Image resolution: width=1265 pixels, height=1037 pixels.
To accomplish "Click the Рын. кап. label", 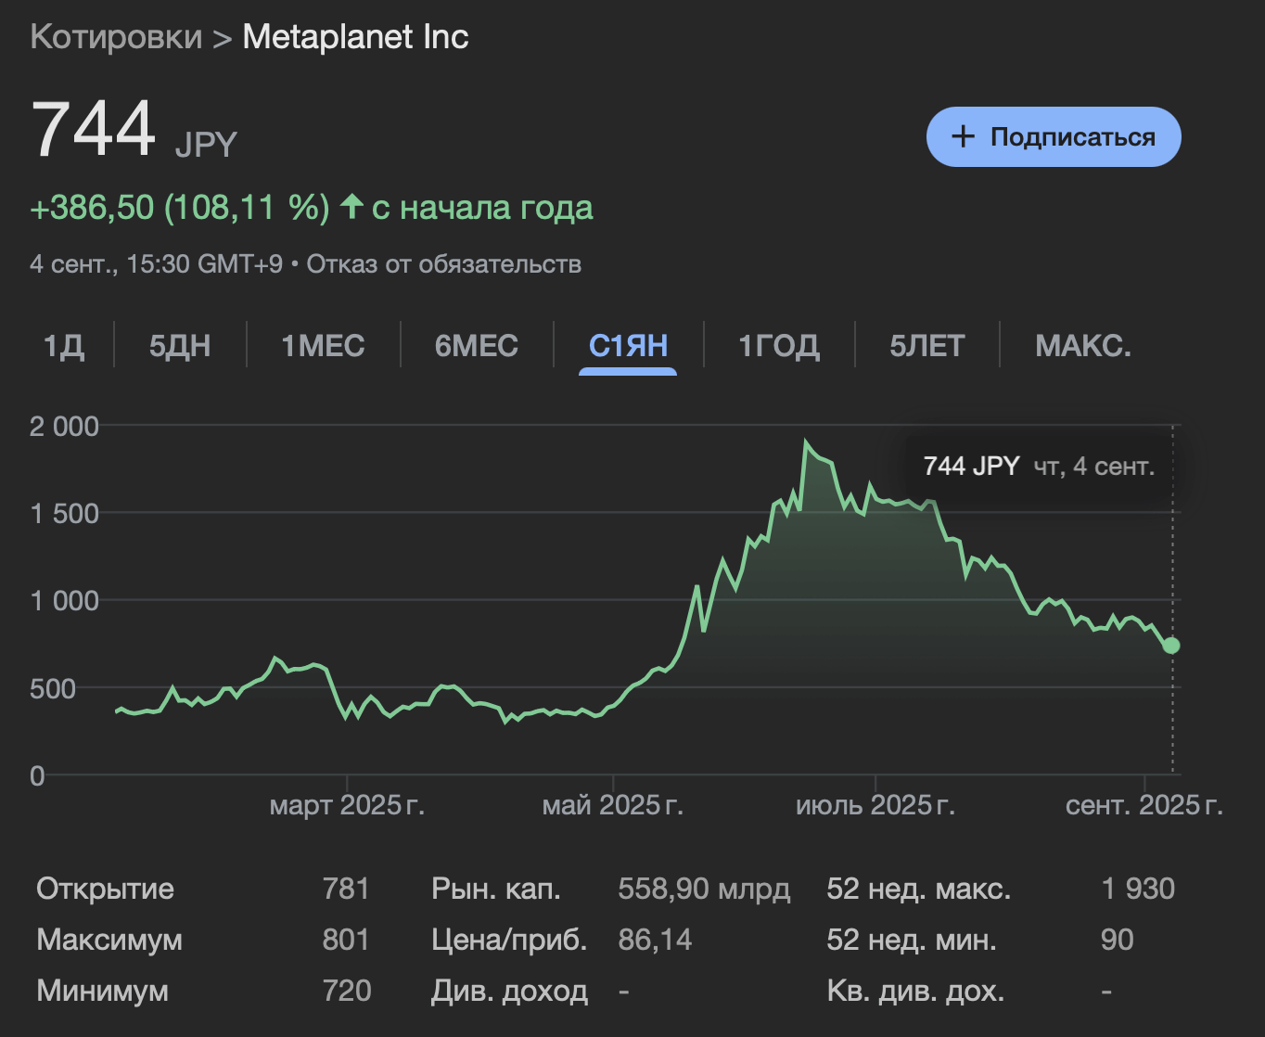I will (x=496, y=889).
